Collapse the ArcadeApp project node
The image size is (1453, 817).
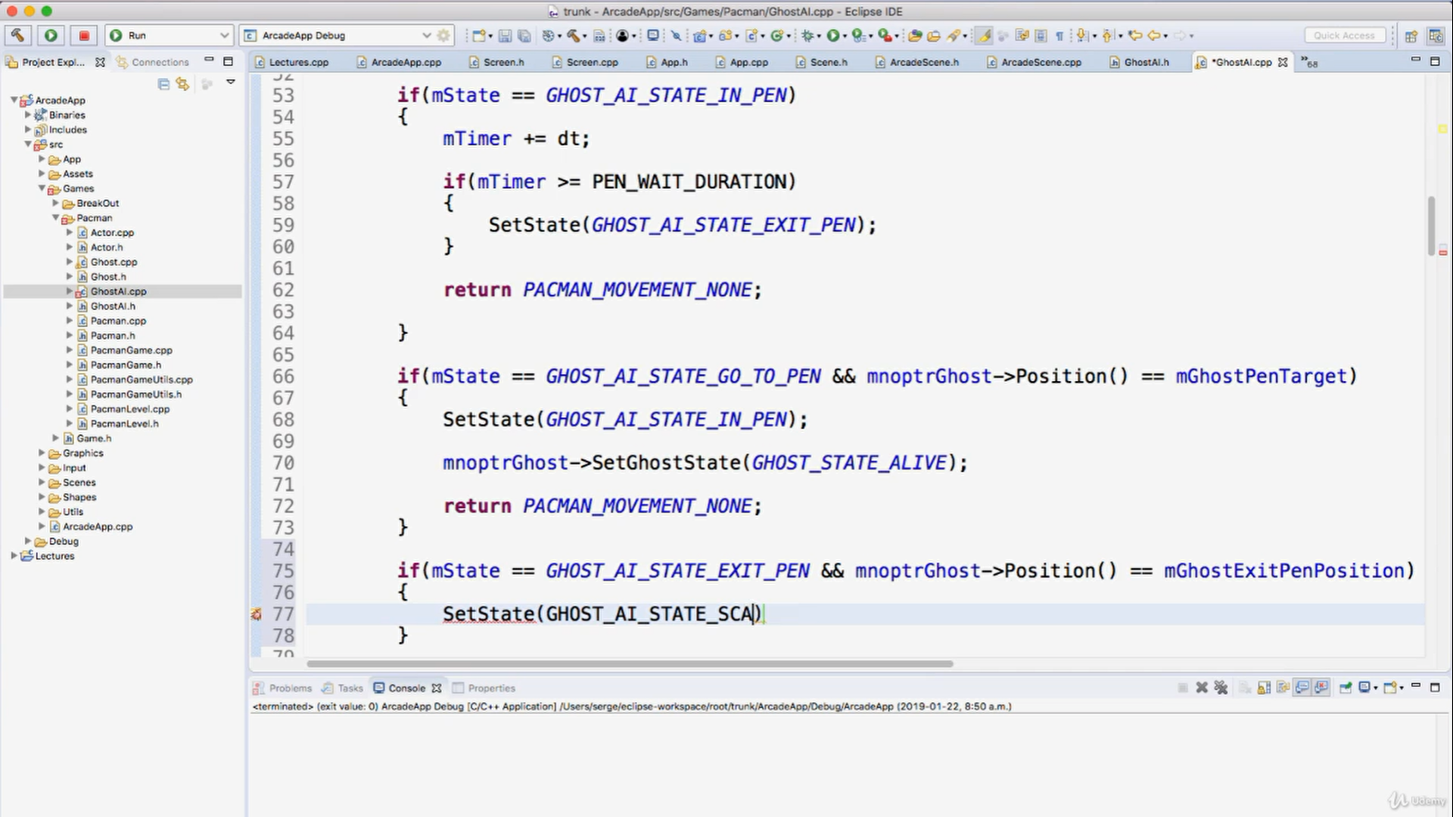click(x=14, y=100)
